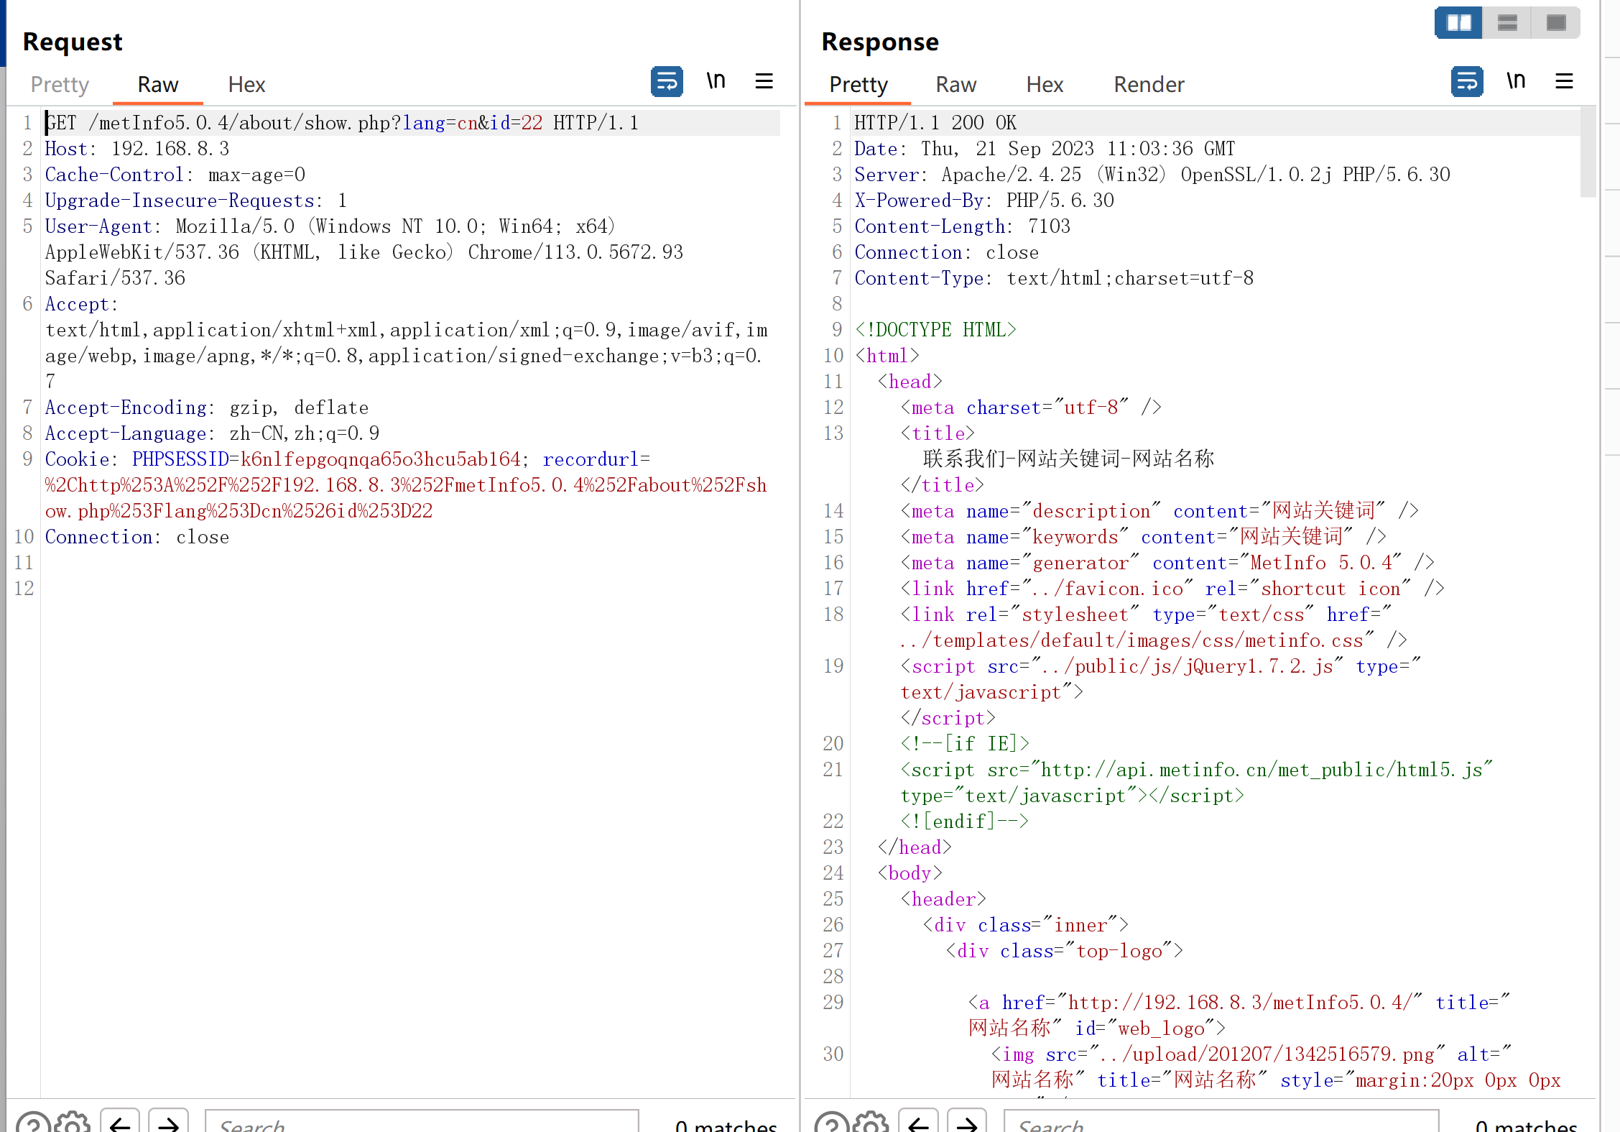Click the 'recordurl' cookie name
Screen dimensions: 1620x1132
(x=591, y=459)
